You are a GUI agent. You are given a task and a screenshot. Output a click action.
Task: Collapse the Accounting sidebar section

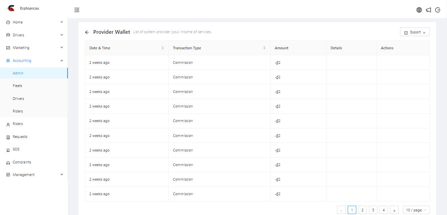coord(33,61)
